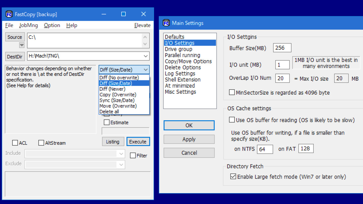This screenshot has height=204, width=363.
Task: Toggle the Estimate checkbox
Action: pyautogui.click(x=106, y=122)
